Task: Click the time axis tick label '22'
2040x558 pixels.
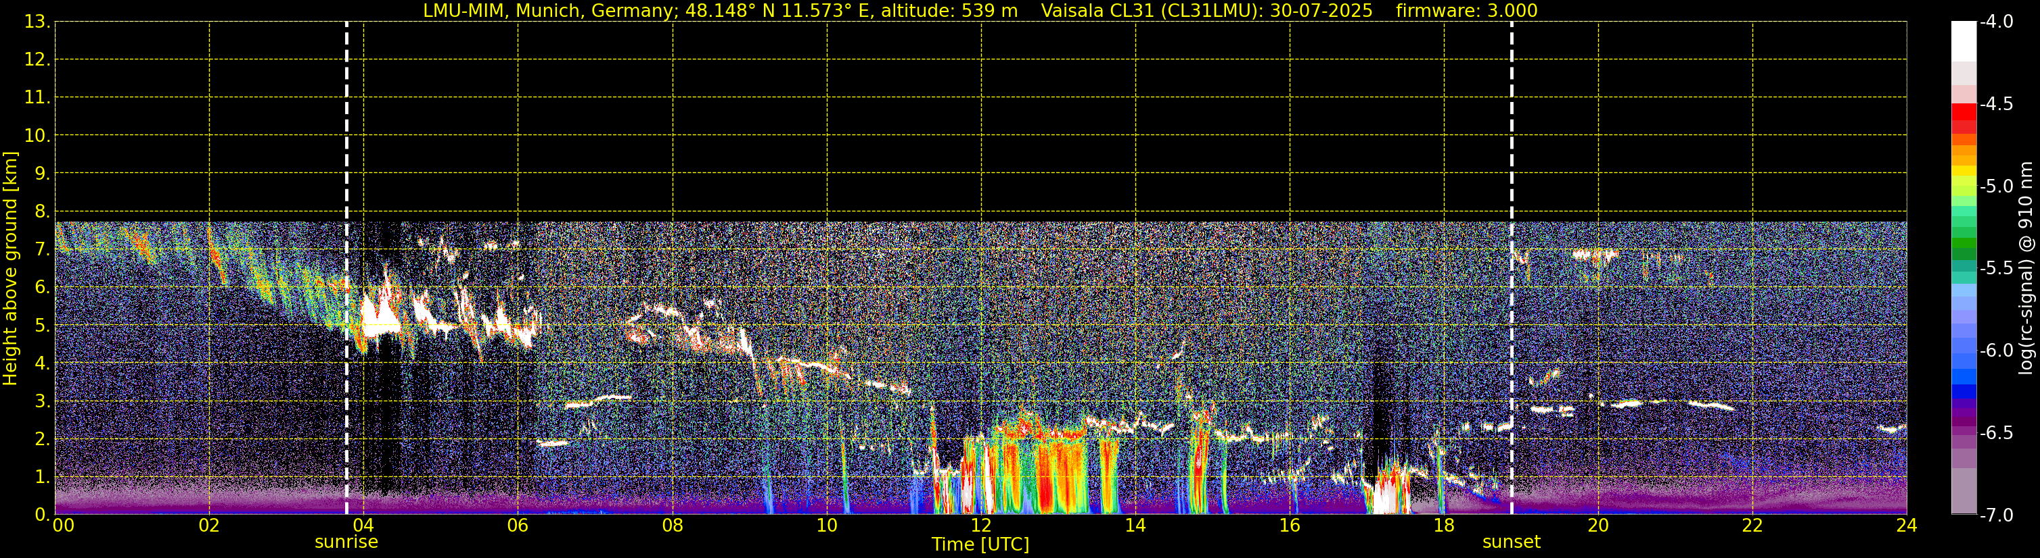Action: (x=1752, y=526)
